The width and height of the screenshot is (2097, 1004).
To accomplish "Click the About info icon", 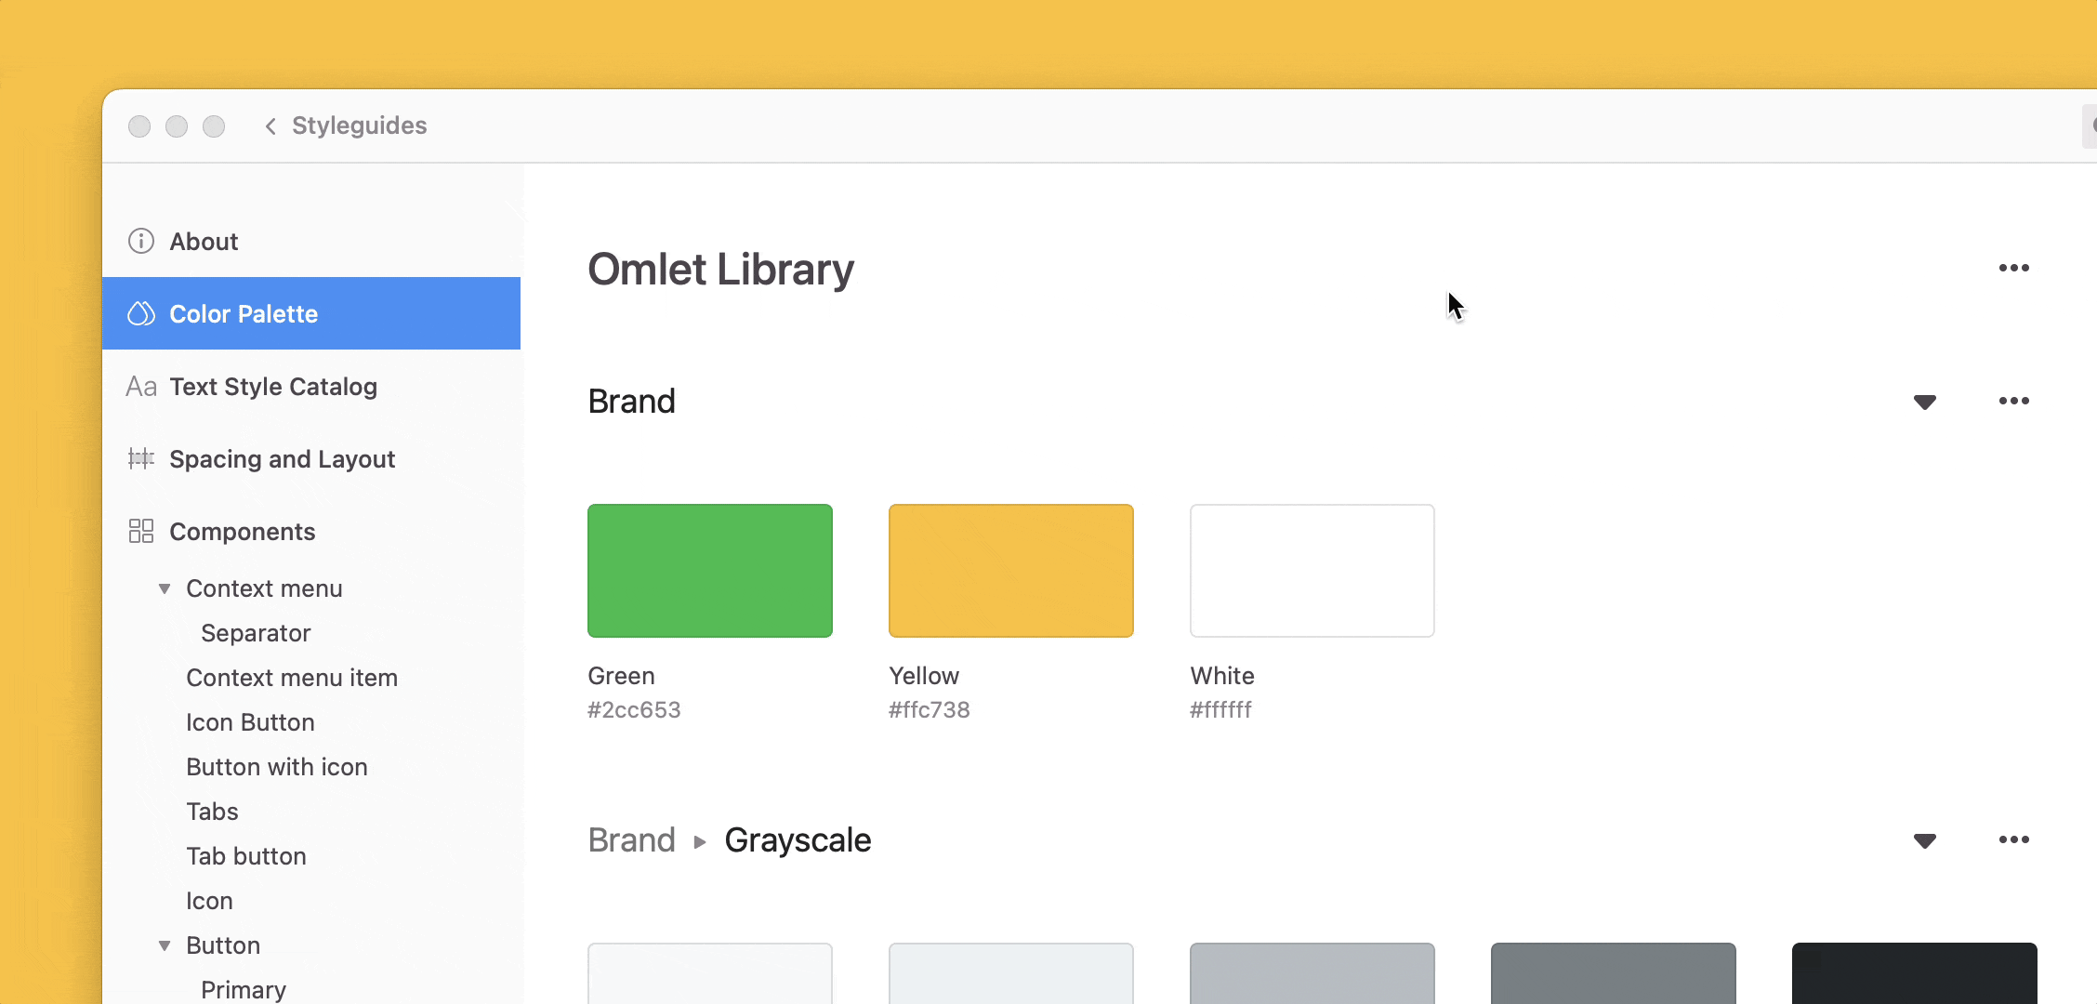I will (140, 242).
